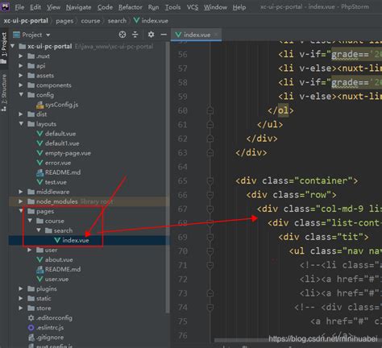Open the Navigate menu
This screenshot has width=382, height=348.
point(78,7)
